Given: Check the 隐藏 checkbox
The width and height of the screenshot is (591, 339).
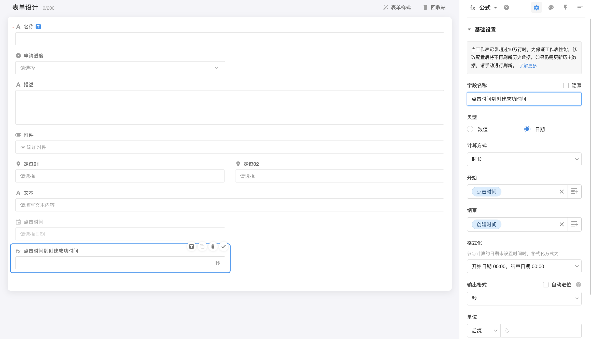Looking at the screenshot, I should [x=566, y=86].
